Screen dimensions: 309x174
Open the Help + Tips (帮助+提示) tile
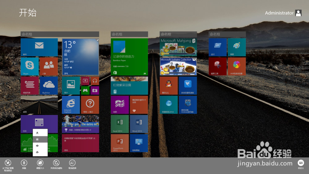click(x=90, y=105)
